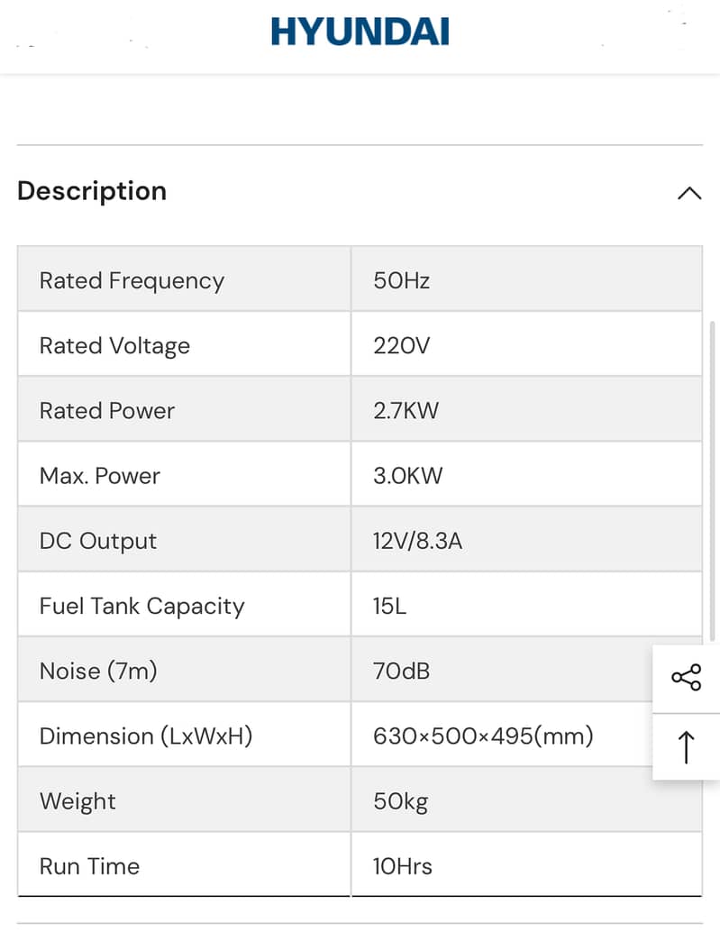
Task: Select the 3.0KW value cell
Action: [x=526, y=474]
